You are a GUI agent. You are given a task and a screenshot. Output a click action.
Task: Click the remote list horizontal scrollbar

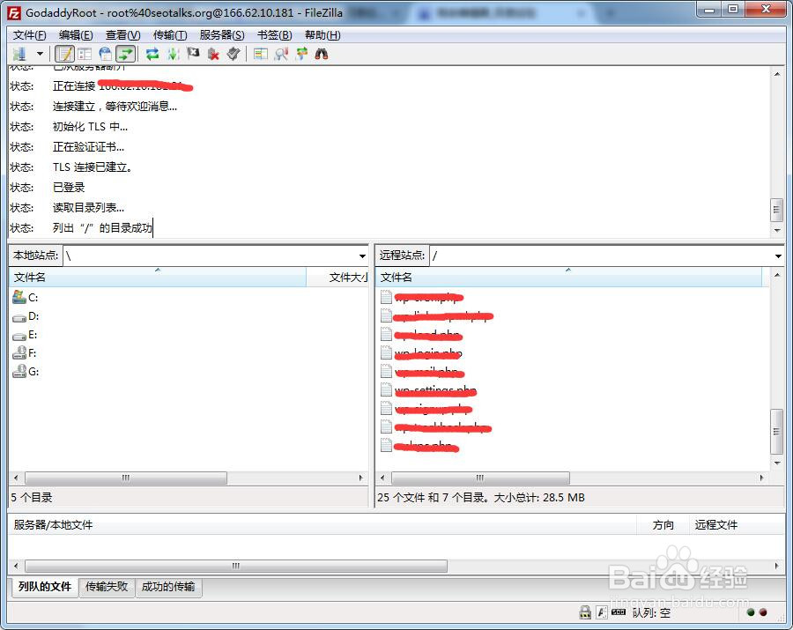tap(480, 478)
